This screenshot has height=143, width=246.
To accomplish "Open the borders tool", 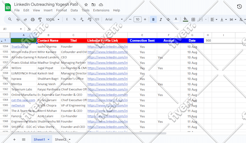I will pos(193,20).
